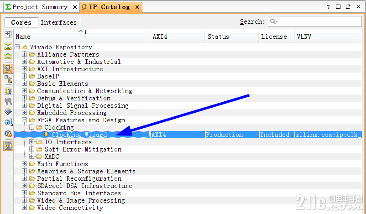Toggle the download update catalog icon

(x=8, y=146)
